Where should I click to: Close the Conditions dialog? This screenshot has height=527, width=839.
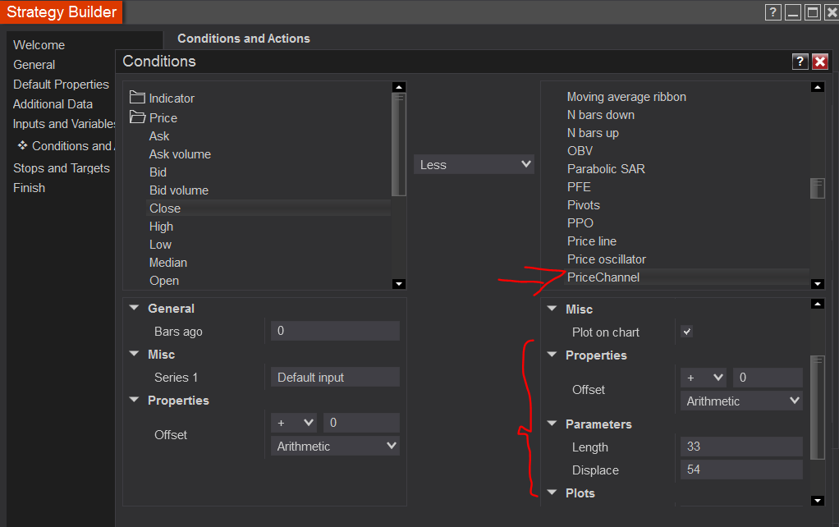click(819, 62)
